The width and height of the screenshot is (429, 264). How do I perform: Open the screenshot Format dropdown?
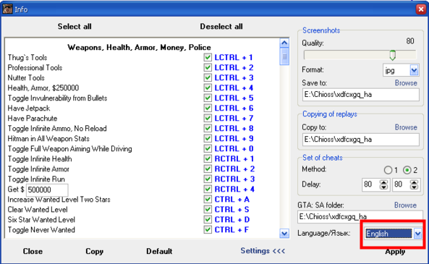click(x=414, y=70)
